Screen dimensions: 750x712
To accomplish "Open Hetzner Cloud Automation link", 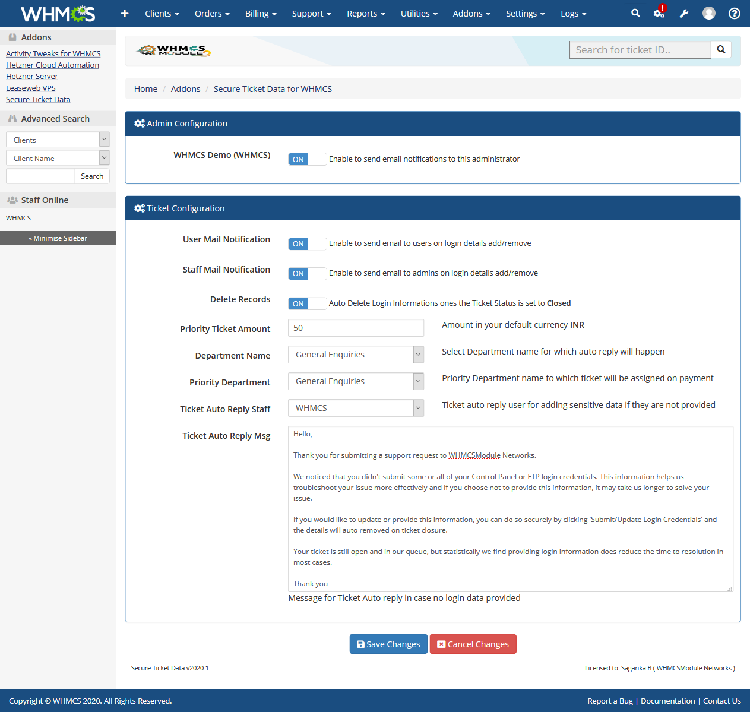I will (x=52, y=65).
